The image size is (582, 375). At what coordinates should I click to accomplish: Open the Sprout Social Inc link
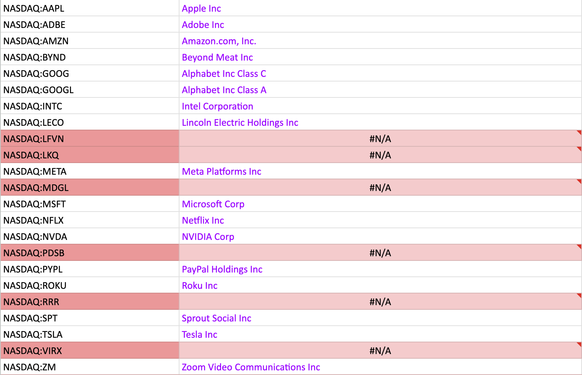pyautogui.click(x=216, y=318)
